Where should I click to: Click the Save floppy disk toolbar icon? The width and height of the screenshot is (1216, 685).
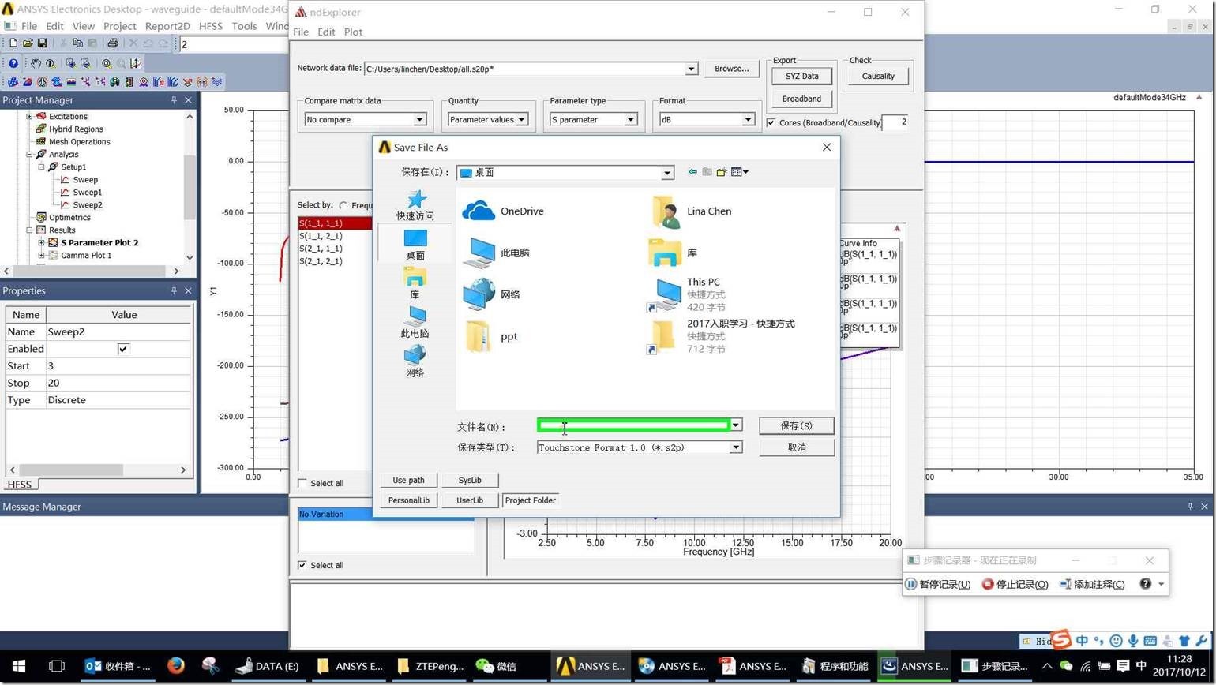click(x=43, y=43)
